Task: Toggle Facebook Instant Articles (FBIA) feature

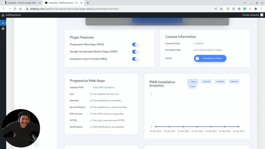Action: (x=135, y=59)
